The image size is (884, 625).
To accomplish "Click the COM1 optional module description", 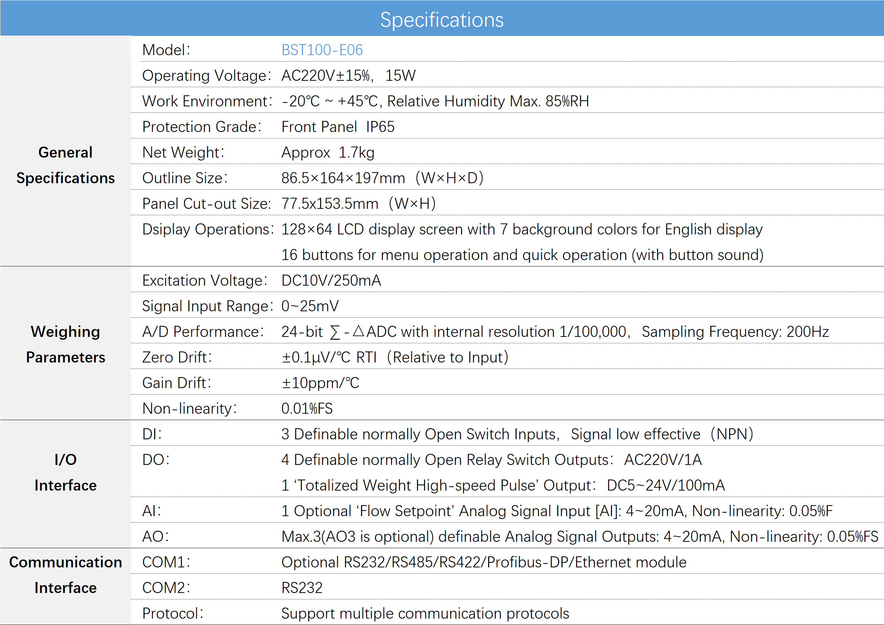I will tap(484, 562).
